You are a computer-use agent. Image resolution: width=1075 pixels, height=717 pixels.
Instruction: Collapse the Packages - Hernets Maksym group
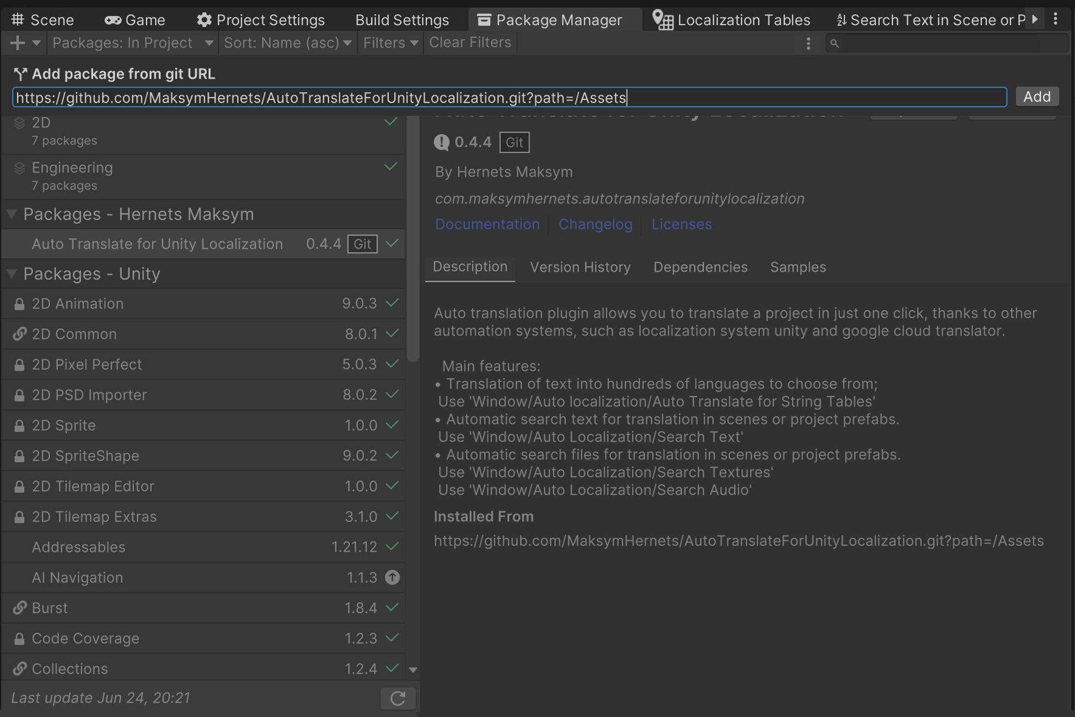(12, 214)
